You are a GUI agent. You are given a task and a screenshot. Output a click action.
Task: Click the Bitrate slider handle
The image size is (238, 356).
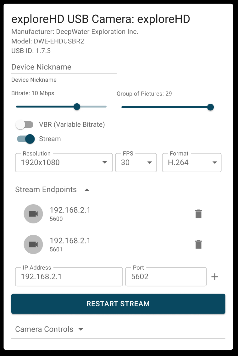tap(77, 107)
